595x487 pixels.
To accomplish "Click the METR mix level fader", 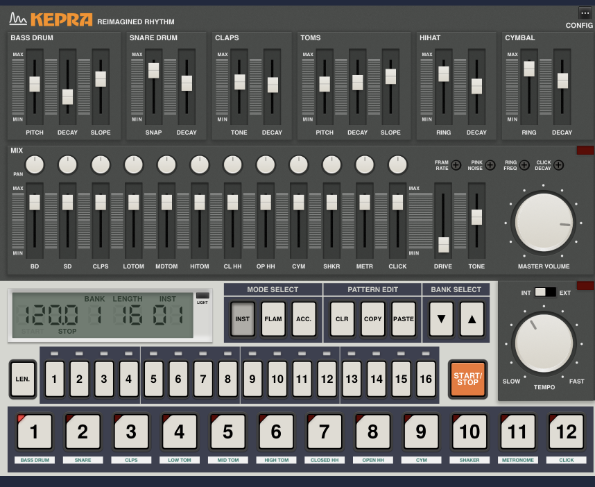I will point(365,203).
